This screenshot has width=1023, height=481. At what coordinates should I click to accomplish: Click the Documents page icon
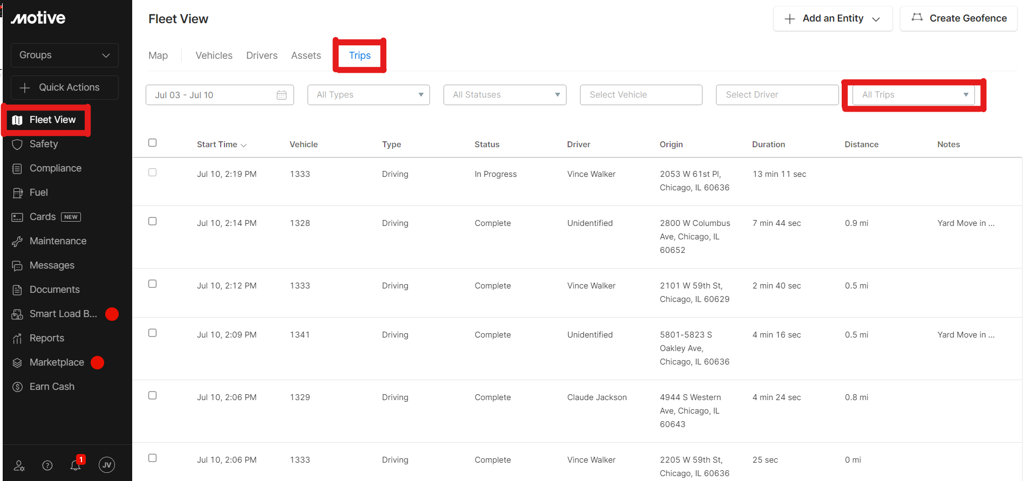(x=17, y=290)
